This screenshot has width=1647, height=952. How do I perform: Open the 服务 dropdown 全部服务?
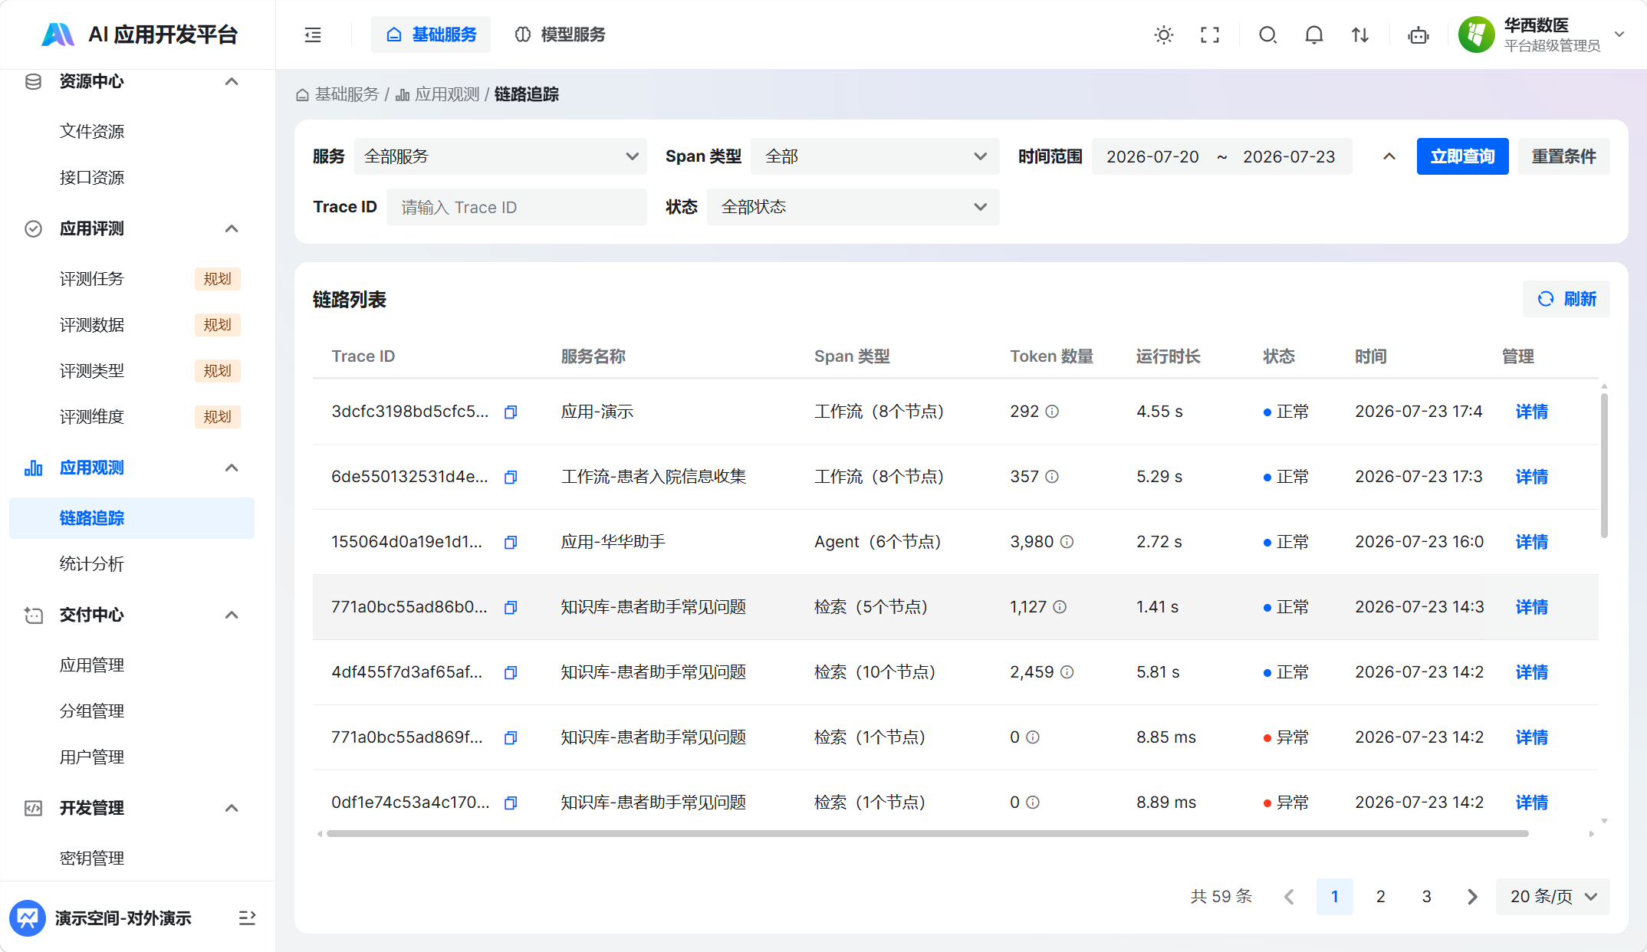pos(501,156)
